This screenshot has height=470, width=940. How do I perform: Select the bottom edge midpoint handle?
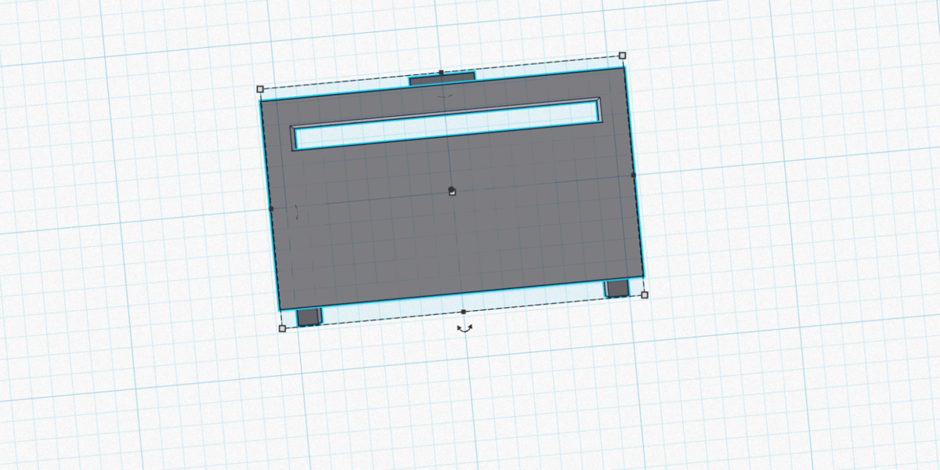(464, 312)
